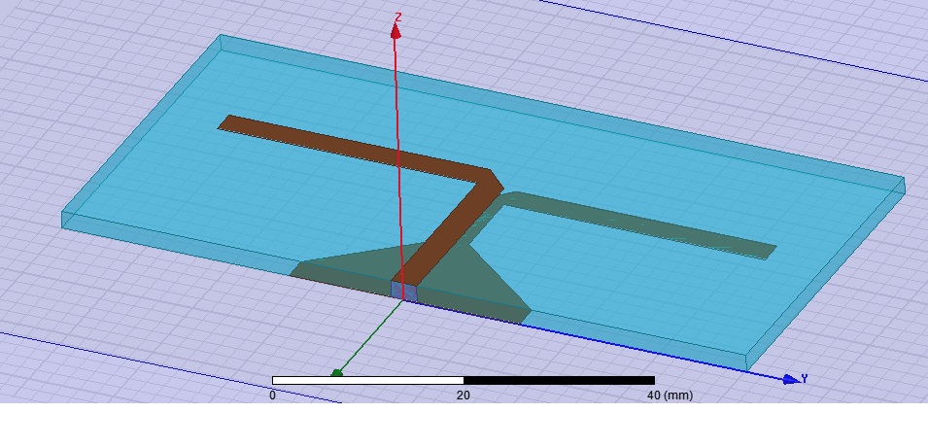This screenshot has height=447, width=928.
Task: Click the white half of scale bar
Action: click(x=367, y=380)
